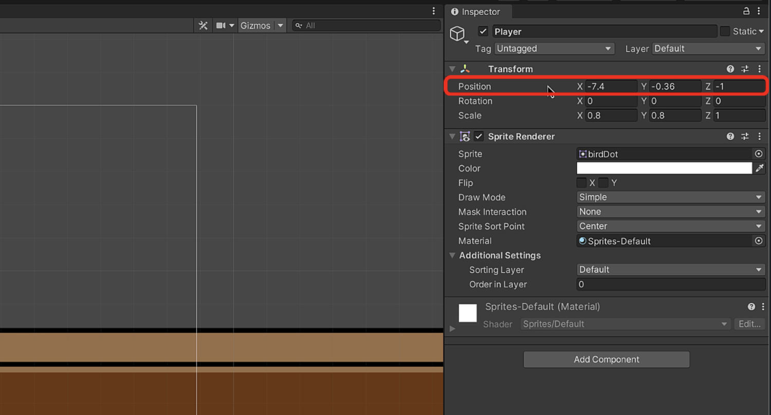Click the Scale label
This screenshot has width=771, height=415.
tap(470, 115)
